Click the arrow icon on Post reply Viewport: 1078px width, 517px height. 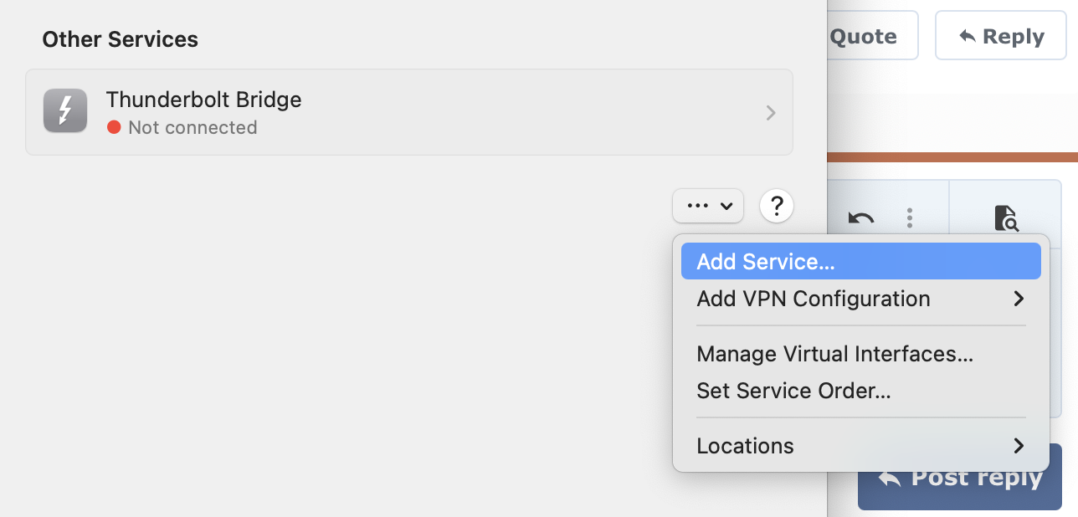(x=890, y=478)
